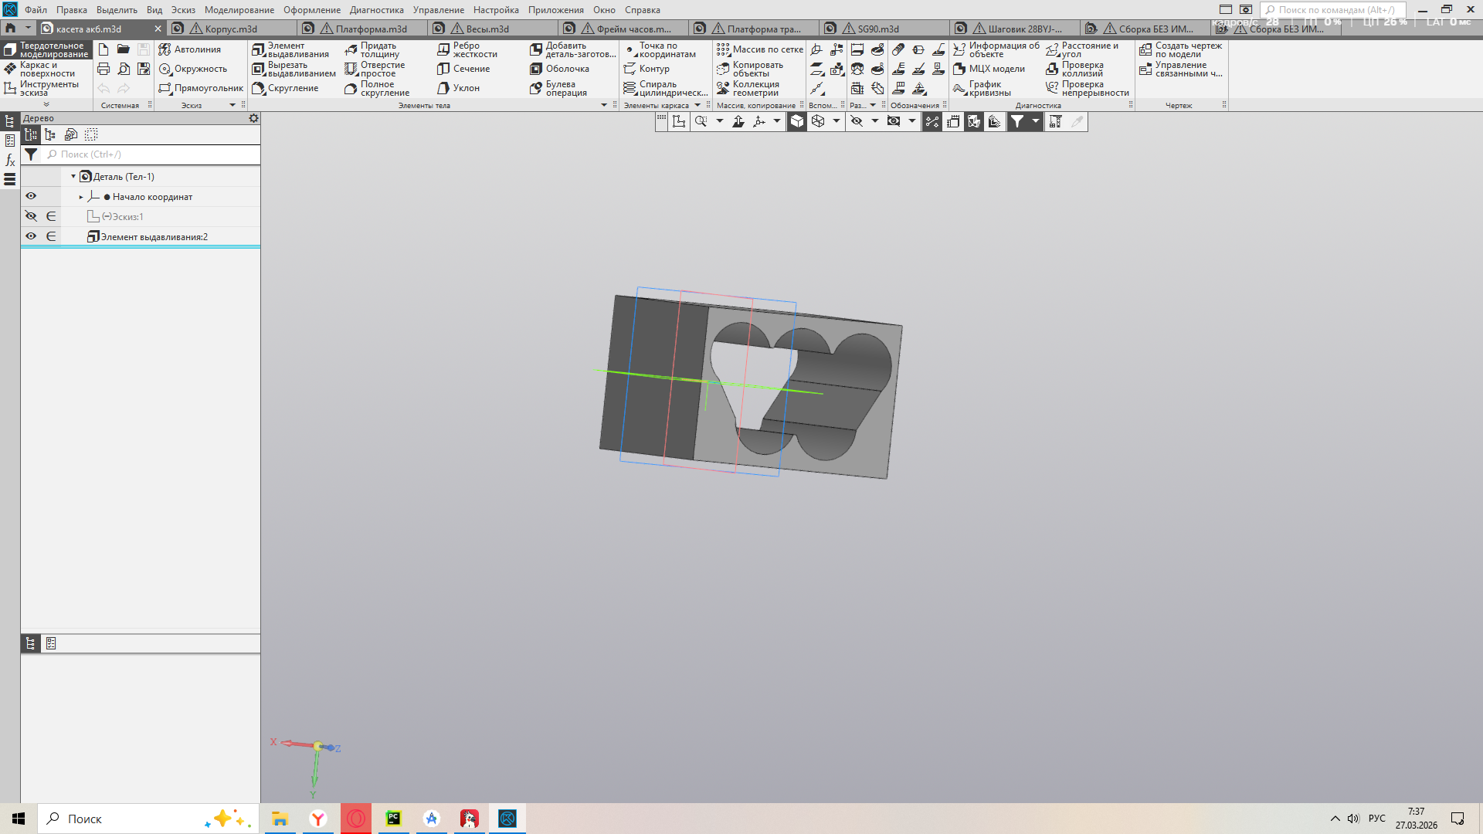The image size is (1483, 834).
Task: Select the Extrude element tool (Элемент выдавливания)
Action: (x=290, y=50)
